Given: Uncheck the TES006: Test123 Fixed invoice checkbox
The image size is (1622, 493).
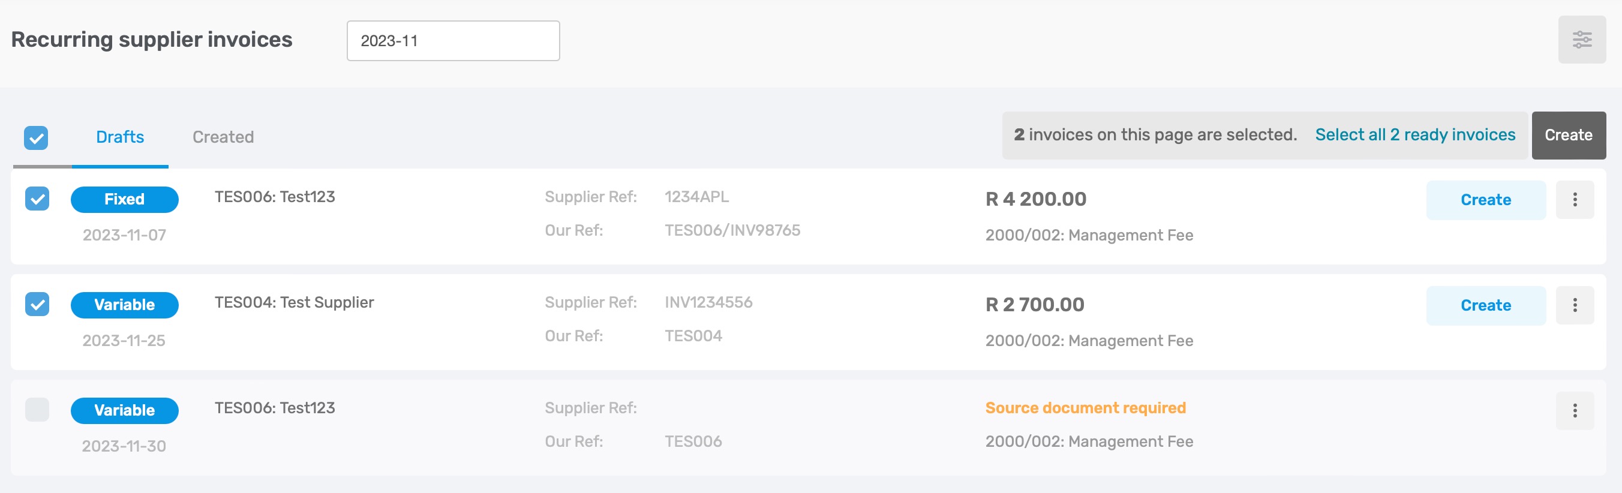Looking at the screenshot, I should [x=37, y=199].
